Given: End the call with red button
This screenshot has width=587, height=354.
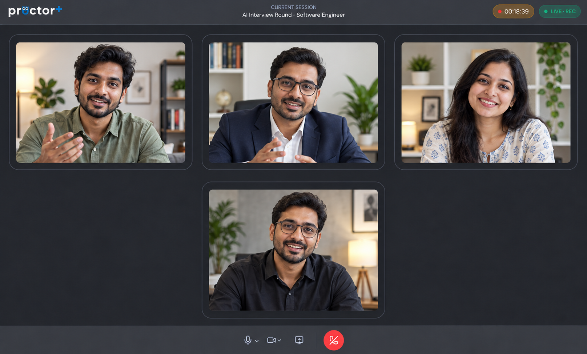Looking at the screenshot, I should (334, 340).
